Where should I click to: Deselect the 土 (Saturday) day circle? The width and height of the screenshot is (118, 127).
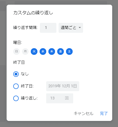pos(69,52)
